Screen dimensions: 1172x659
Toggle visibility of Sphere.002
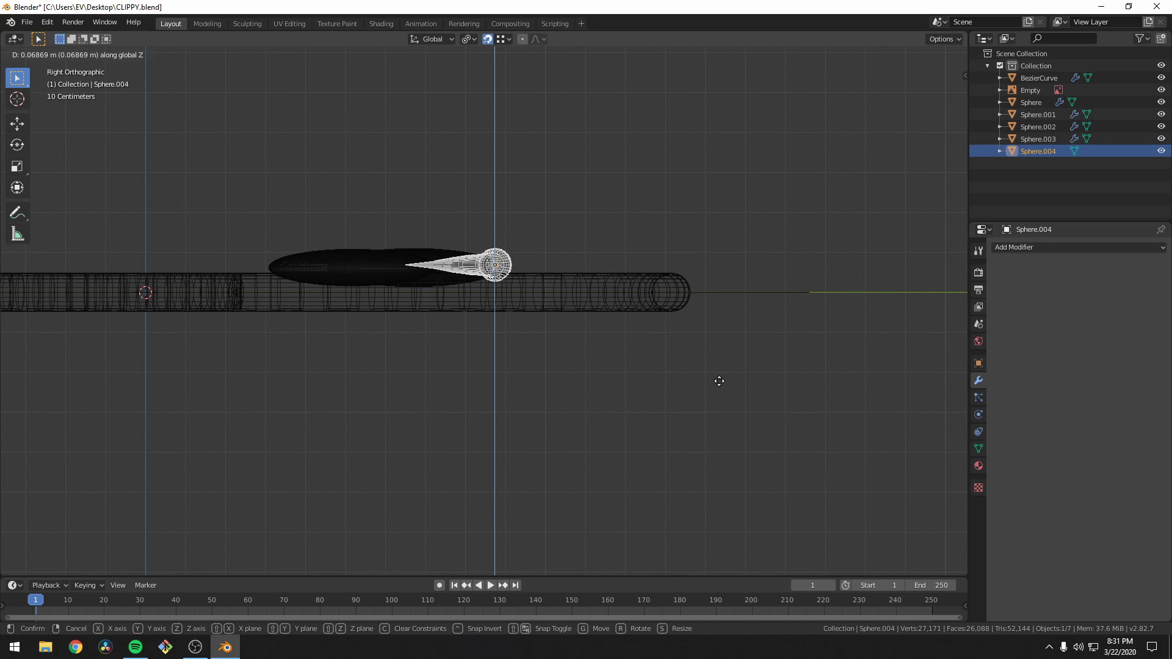(x=1160, y=126)
